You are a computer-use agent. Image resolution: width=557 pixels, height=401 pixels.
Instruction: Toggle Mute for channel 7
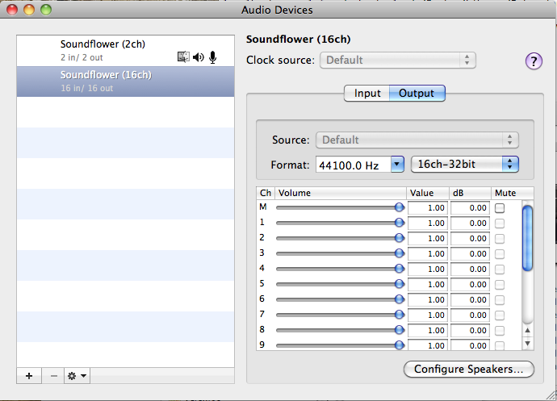click(x=500, y=315)
